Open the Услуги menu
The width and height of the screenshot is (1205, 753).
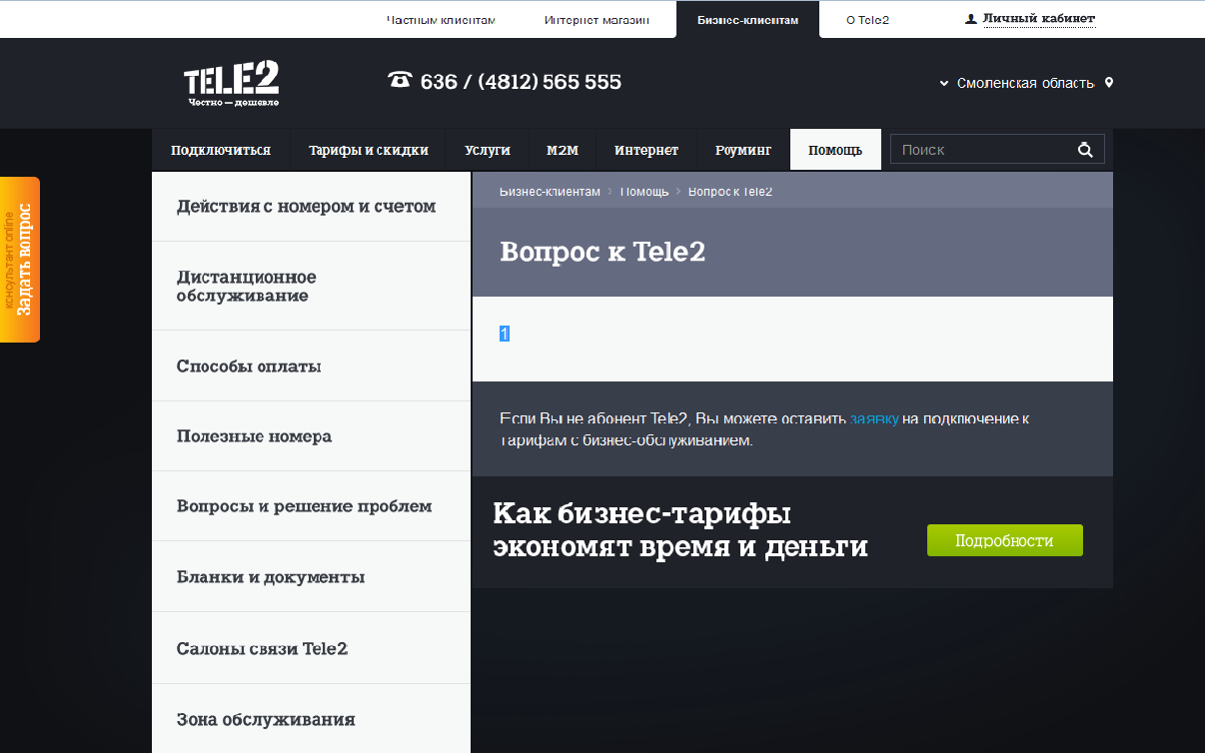pos(488,150)
